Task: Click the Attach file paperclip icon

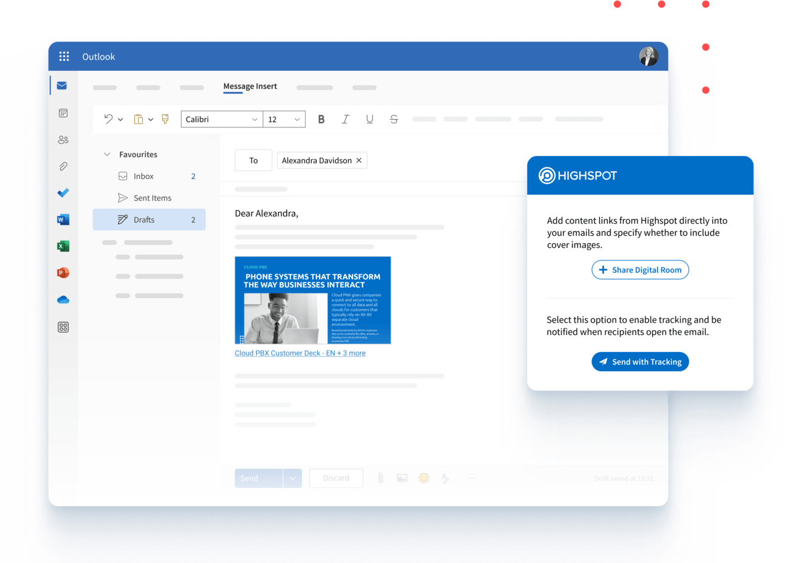Action: coord(380,478)
